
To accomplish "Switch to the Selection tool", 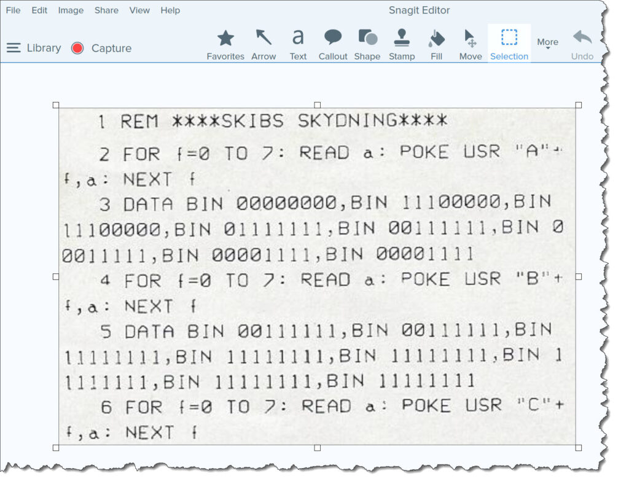I will tap(509, 44).
